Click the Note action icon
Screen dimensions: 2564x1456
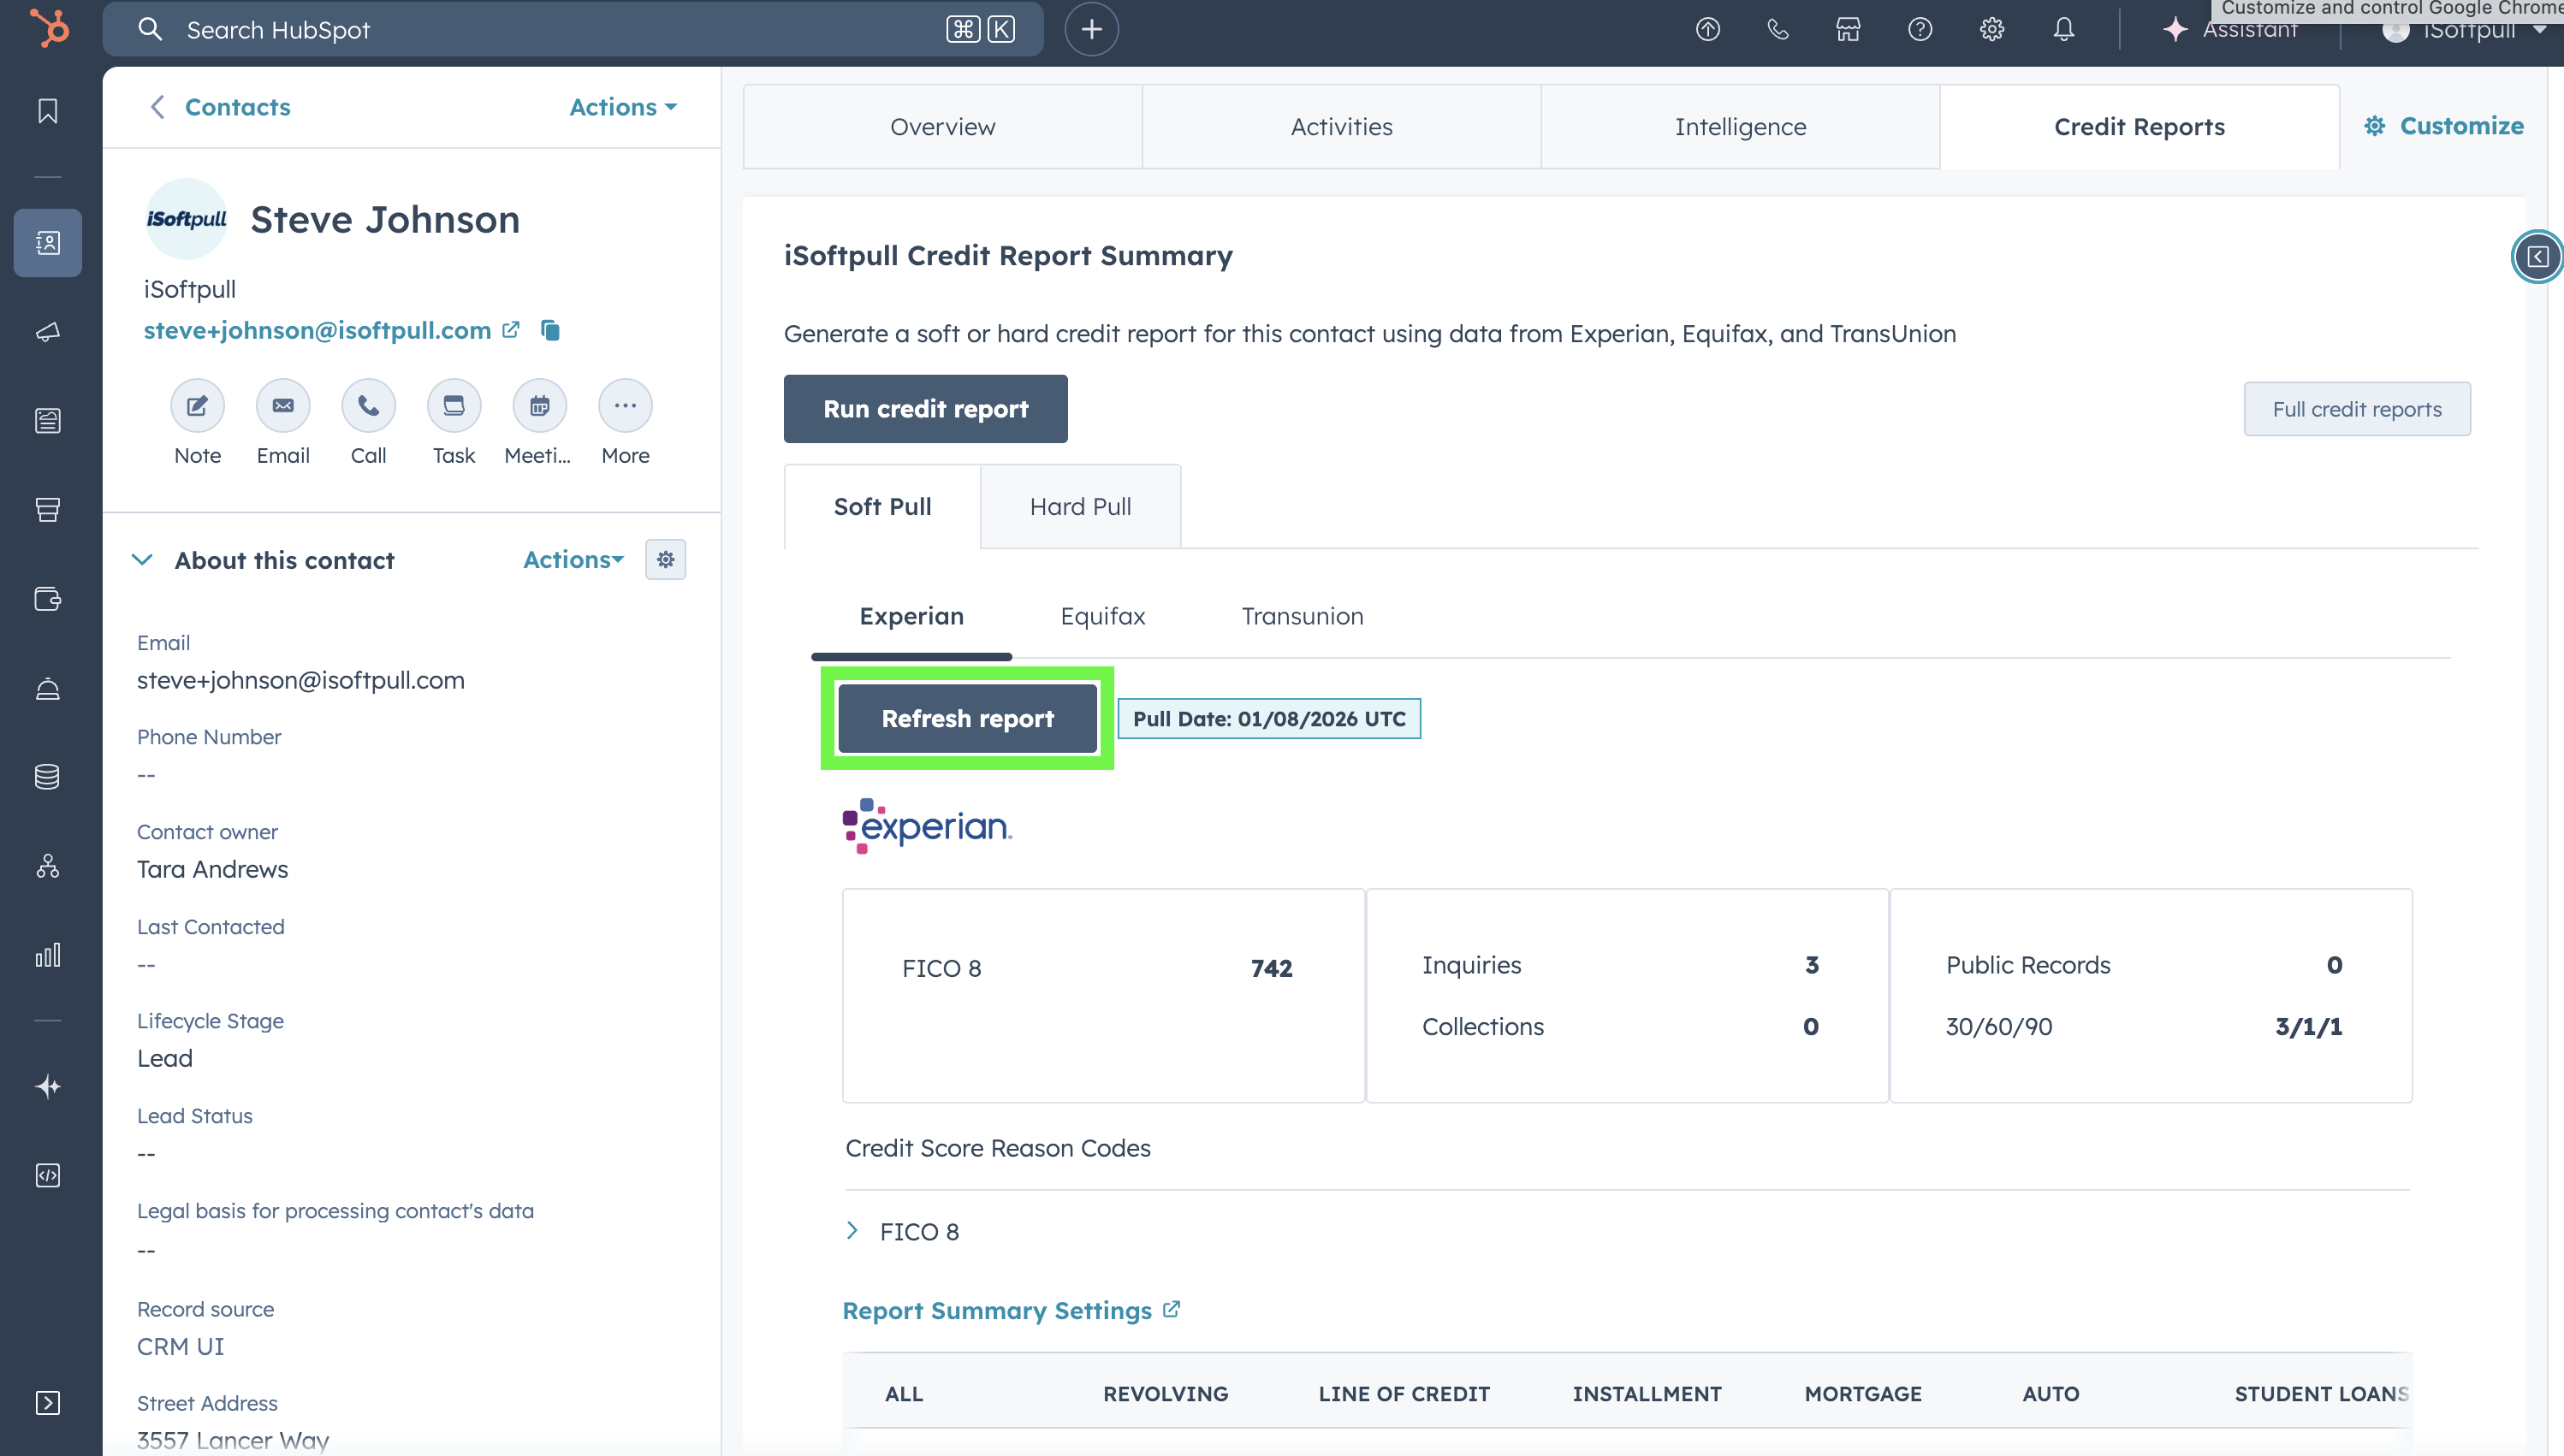[x=197, y=406]
